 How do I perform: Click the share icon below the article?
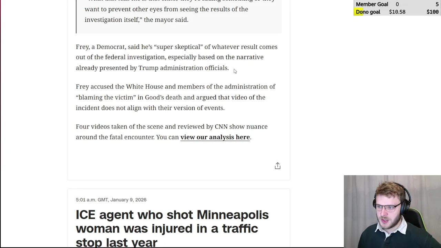point(277,166)
